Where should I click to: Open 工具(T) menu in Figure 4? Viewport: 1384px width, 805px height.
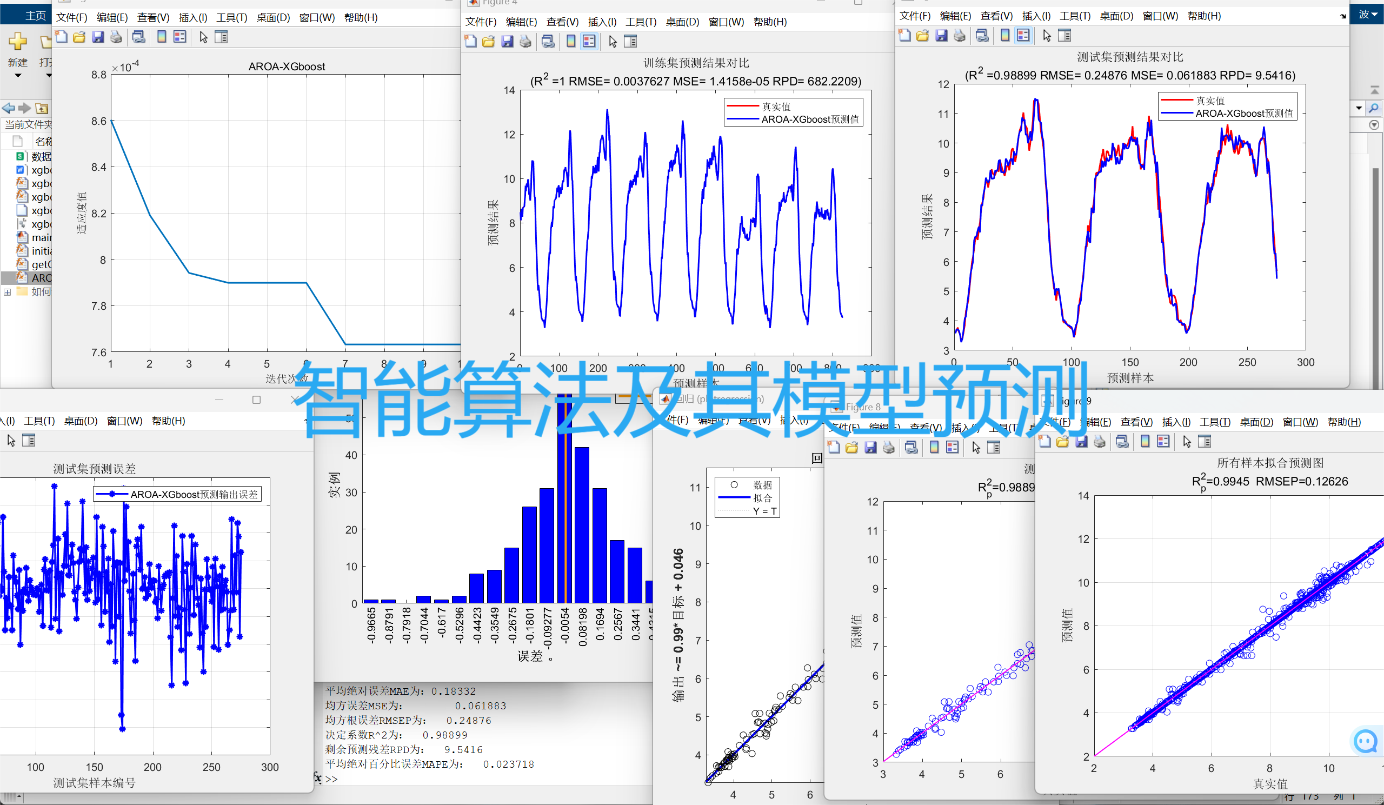tap(641, 22)
